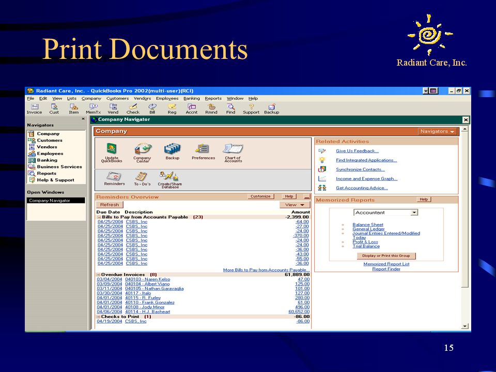Image resolution: width=496 pixels, height=372 pixels.
Task: Click the Find toolbar icon
Action: coord(230,109)
